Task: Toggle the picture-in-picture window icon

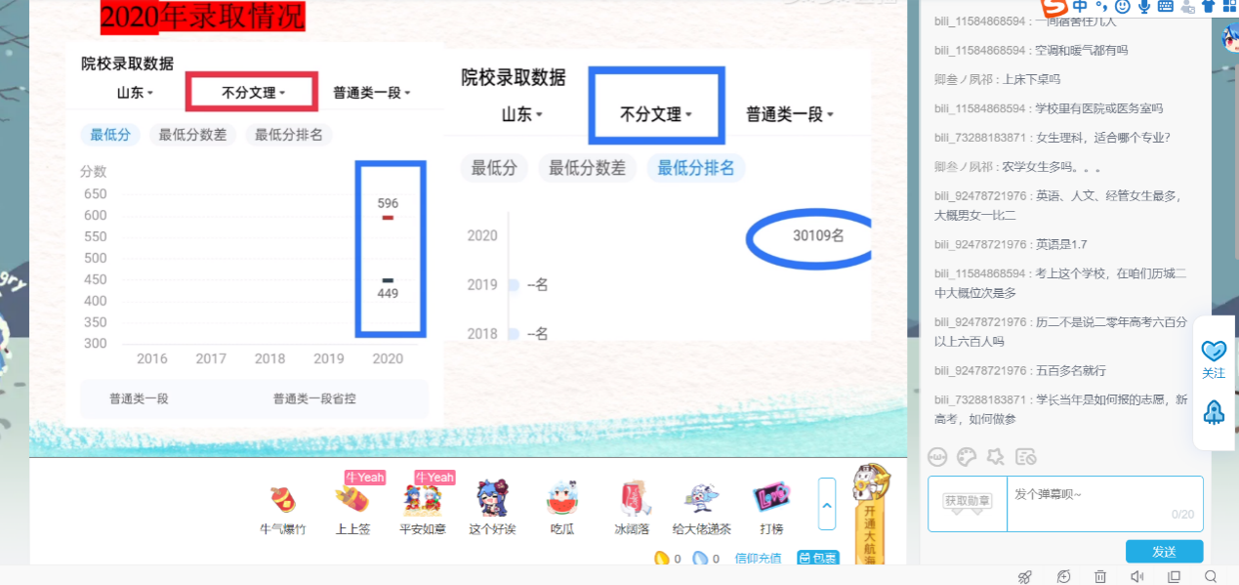Action: 1175,576
